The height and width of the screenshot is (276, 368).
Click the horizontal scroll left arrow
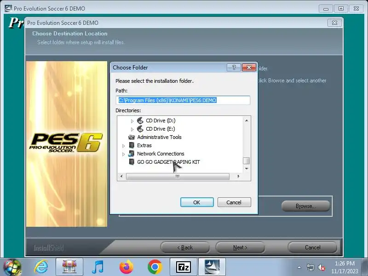click(121, 176)
